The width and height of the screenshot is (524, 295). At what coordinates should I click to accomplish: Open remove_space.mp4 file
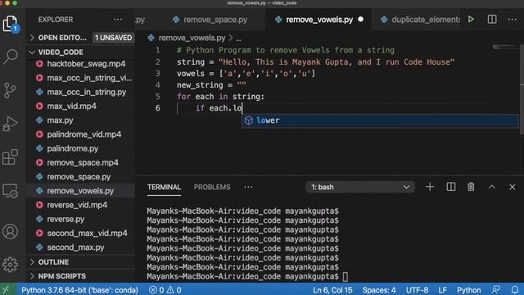click(80, 162)
